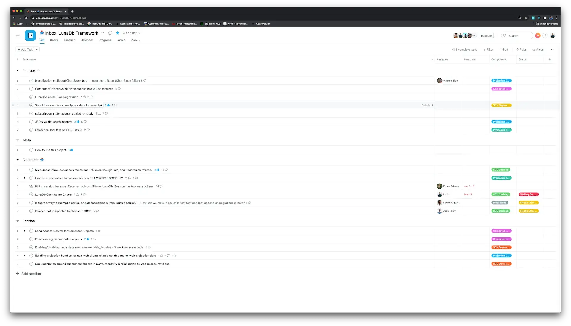The image size is (571, 326).
Task: Collapse the Meta section
Action: [18, 140]
